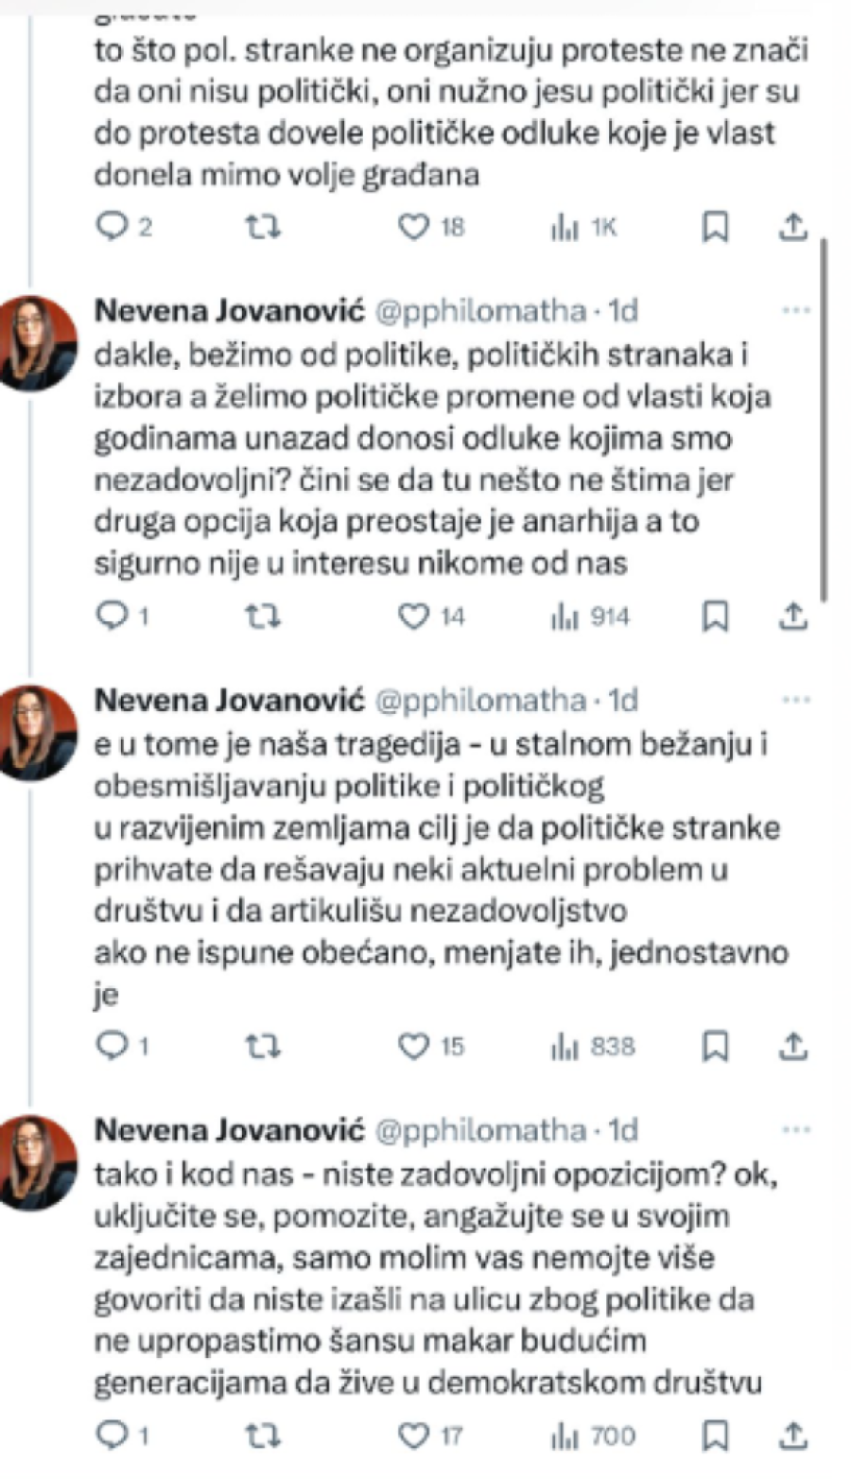851x1479 pixels.
Task: Bookmark the tweet with 914 views
Action: point(717,616)
